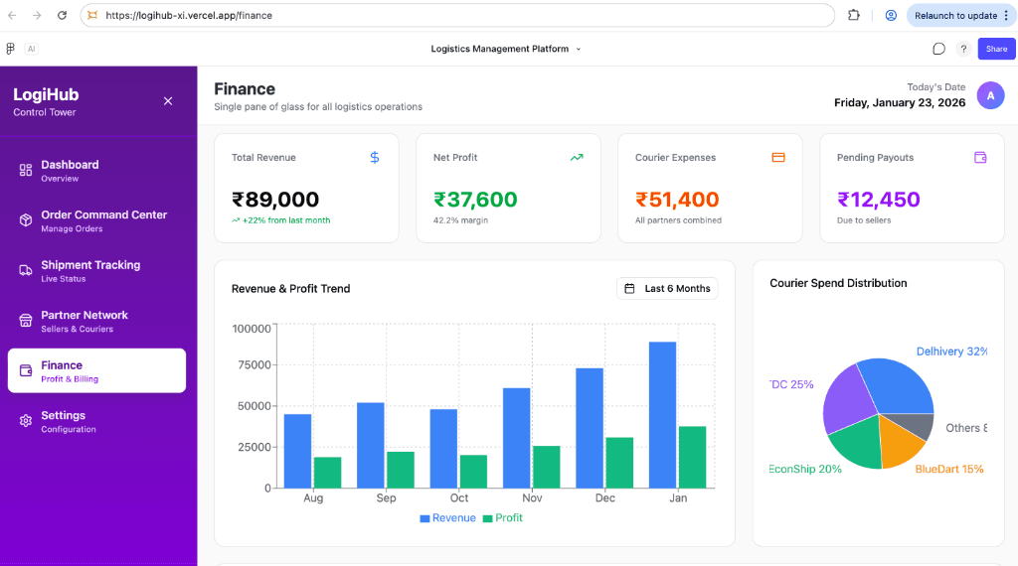
Task: Click the Partner Network store icon
Action: point(25,321)
